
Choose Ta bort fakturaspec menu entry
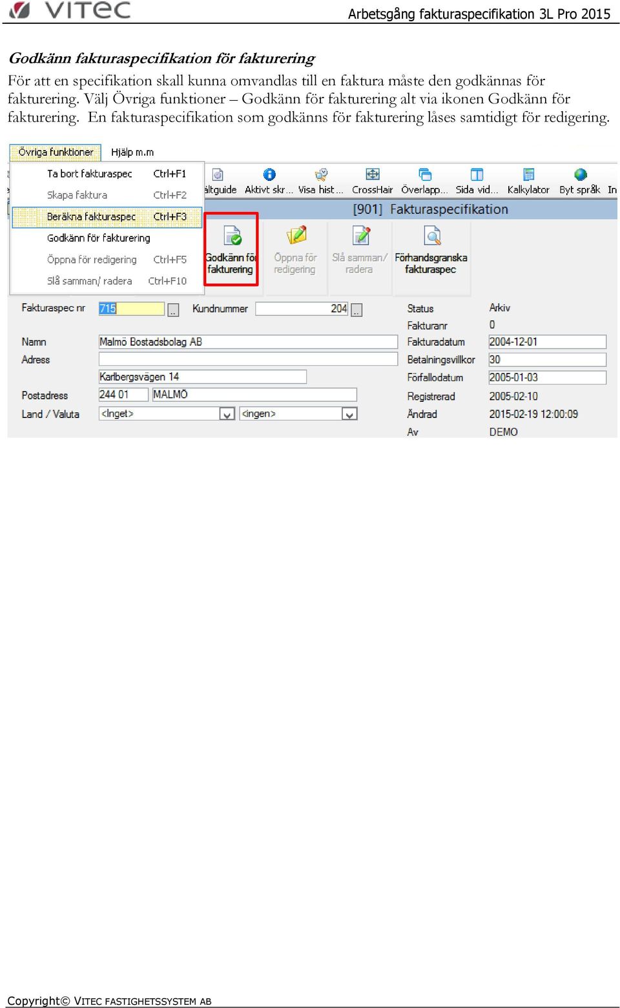click(107, 174)
